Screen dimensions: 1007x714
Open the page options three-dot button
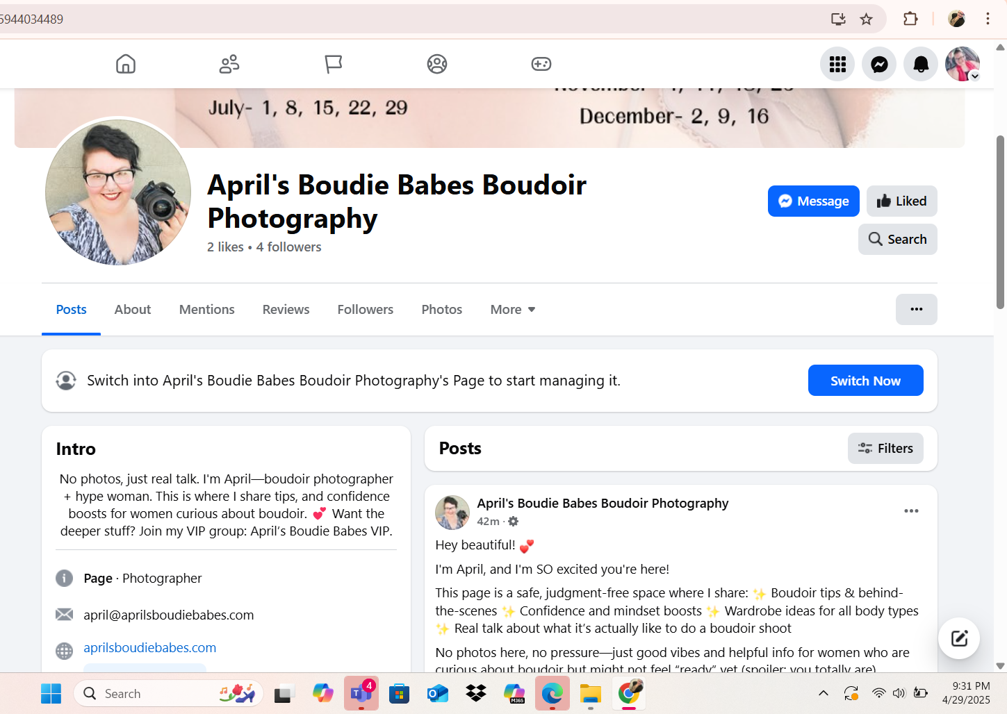click(x=916, y=309)
